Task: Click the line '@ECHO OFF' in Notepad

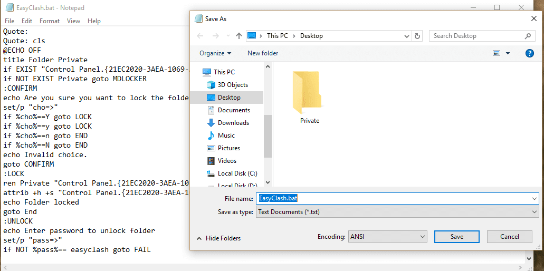Action: (22, 50)
